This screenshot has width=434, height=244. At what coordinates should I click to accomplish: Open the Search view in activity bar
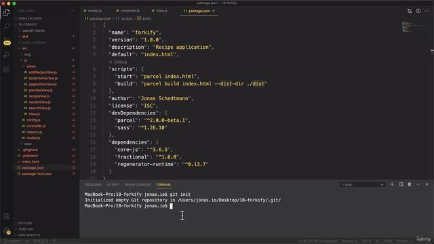6,26
